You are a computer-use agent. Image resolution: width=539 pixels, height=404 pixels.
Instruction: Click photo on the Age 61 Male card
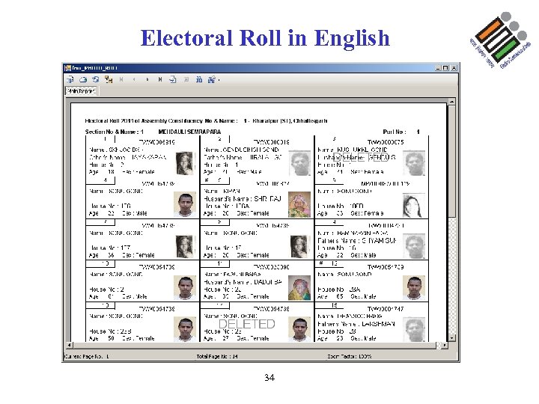[185, 288]
